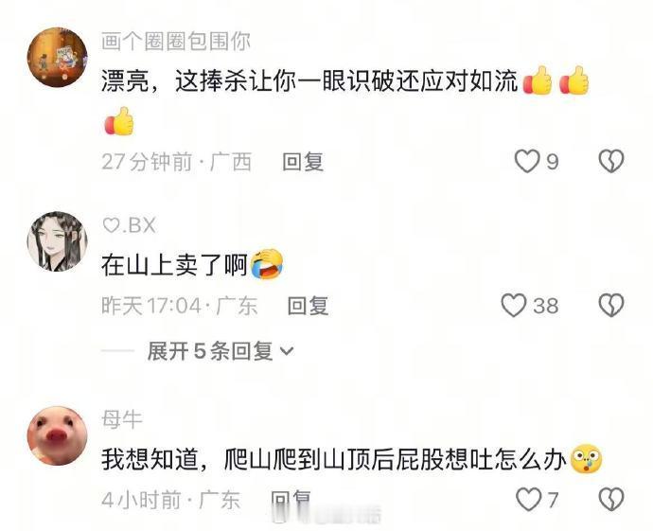653x531 pixels.
Task: Open avatar of 画个圈圈包围你
Action: pos(58,58)
